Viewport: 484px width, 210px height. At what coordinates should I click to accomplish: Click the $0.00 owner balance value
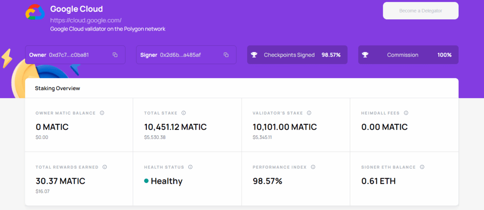(x=42, y=137)
